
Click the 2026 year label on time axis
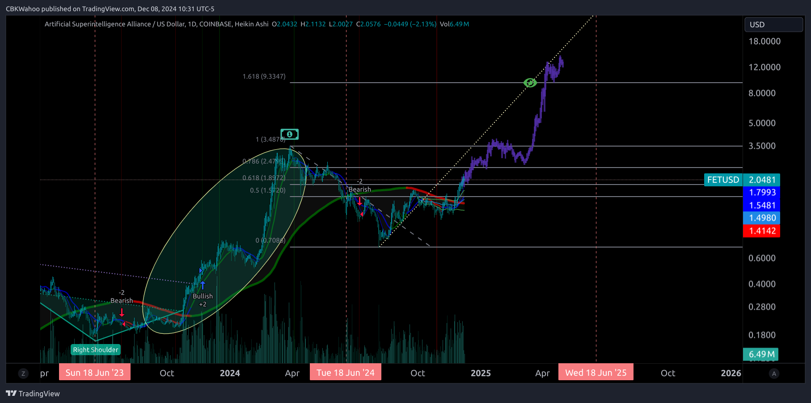pyautogui.click(x=731, y=373)
